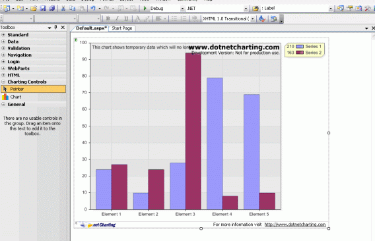Switch to the Default.aspx tab

point(91,28)
